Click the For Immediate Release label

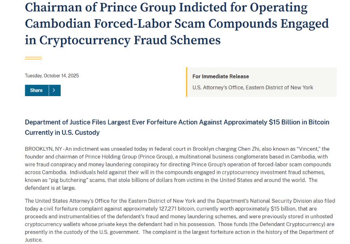pos(221,77)
